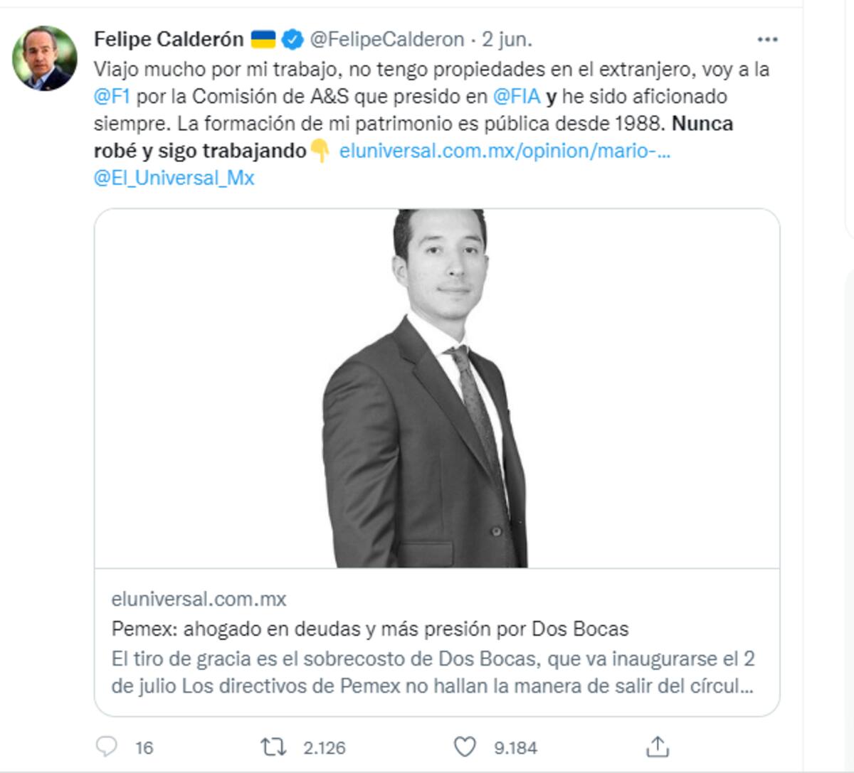Follow the eluniversal.com.mx/opinion article link
Screen dimensions: 854x773
pos(505,151)
